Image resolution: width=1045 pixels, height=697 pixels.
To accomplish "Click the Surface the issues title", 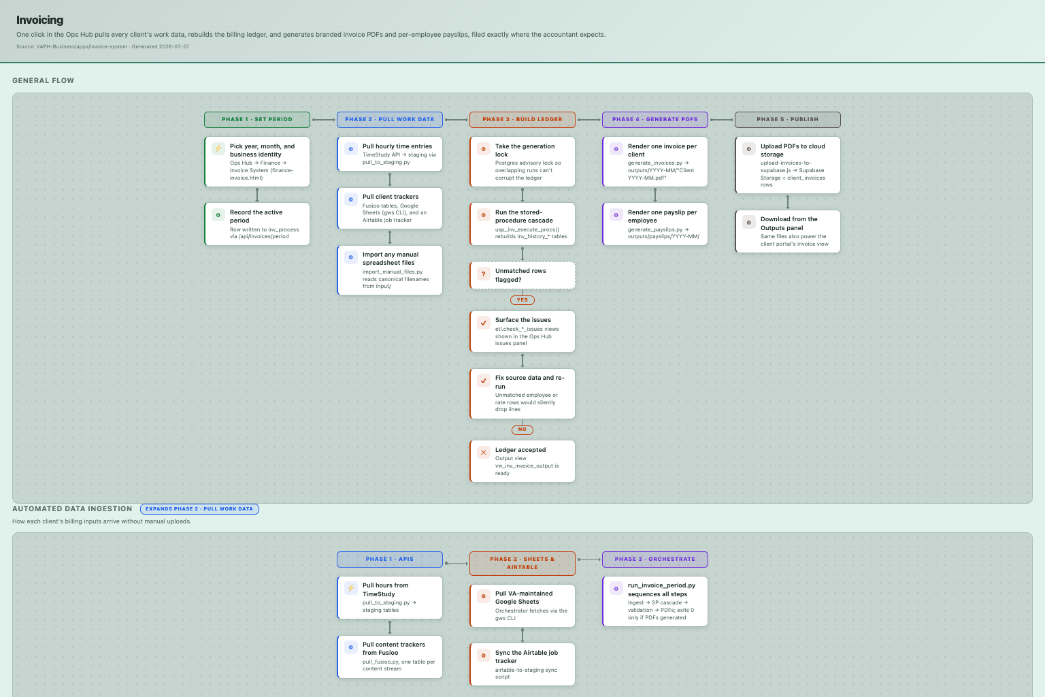I will click(523, 320).
